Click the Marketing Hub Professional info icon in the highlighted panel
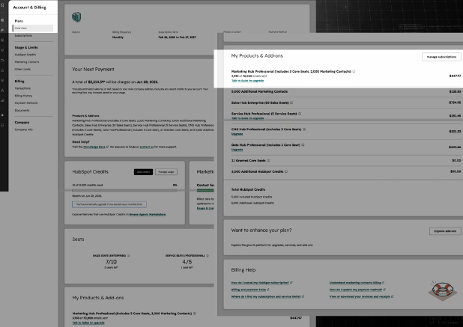Viewport: 463px width, 327px height. (x=354, y=71)
